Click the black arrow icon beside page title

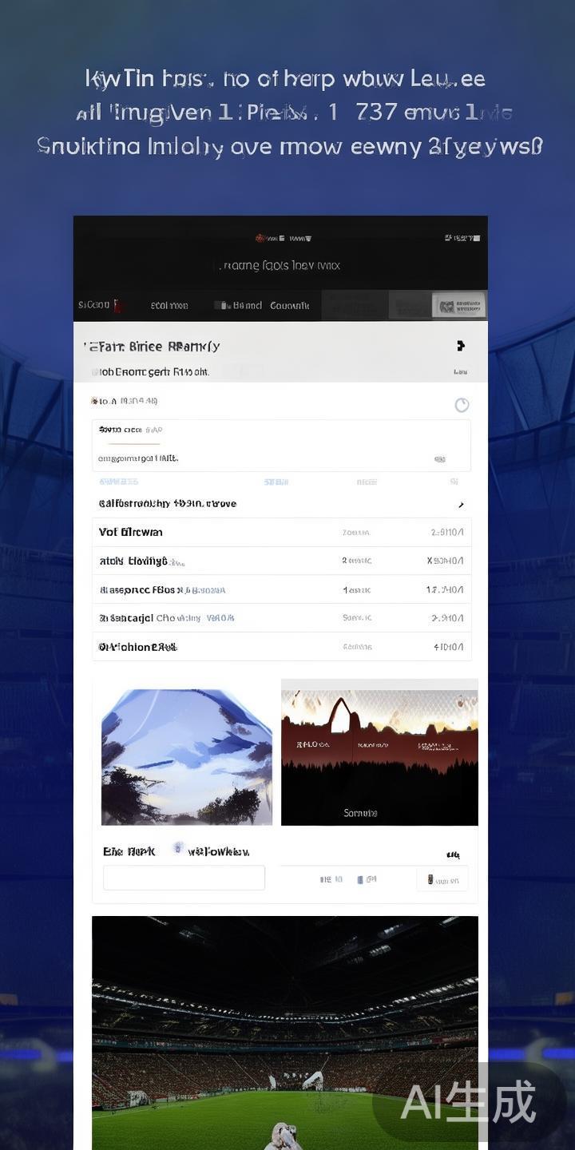click(461, 346)
